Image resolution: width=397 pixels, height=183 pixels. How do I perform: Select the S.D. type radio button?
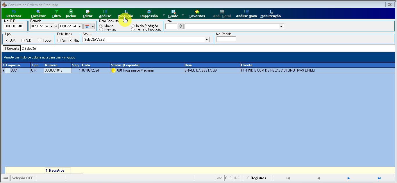[23, 40]
